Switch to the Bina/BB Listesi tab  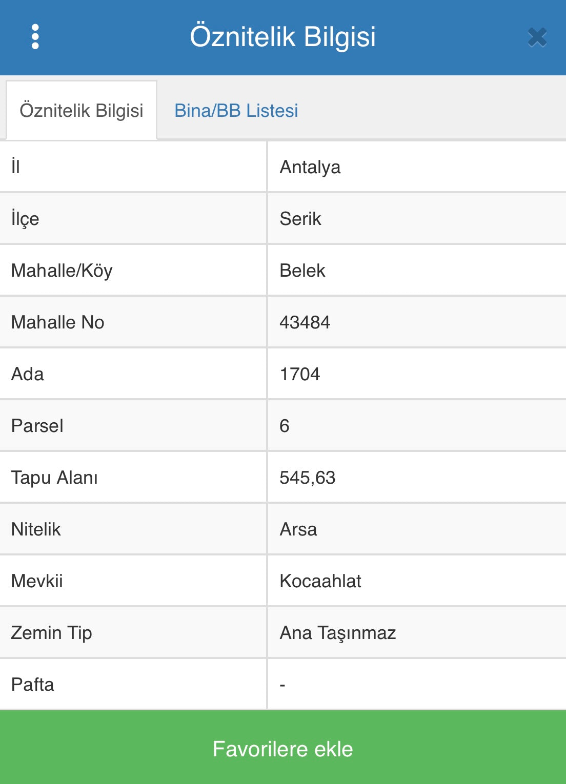tap(236, 111)
